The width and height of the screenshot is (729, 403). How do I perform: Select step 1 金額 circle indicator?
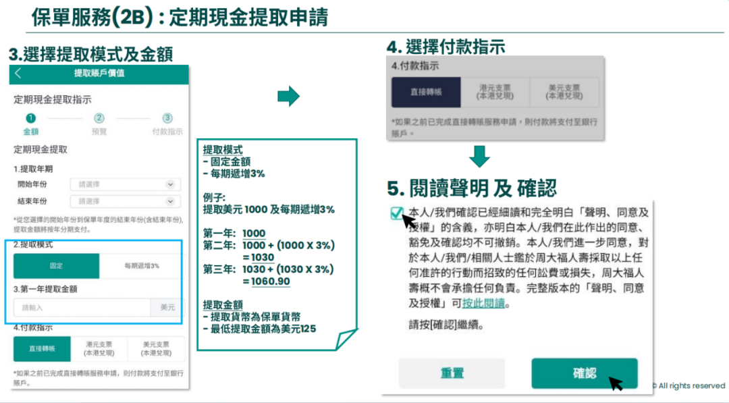pyautogui.click(x=31, y=118)
